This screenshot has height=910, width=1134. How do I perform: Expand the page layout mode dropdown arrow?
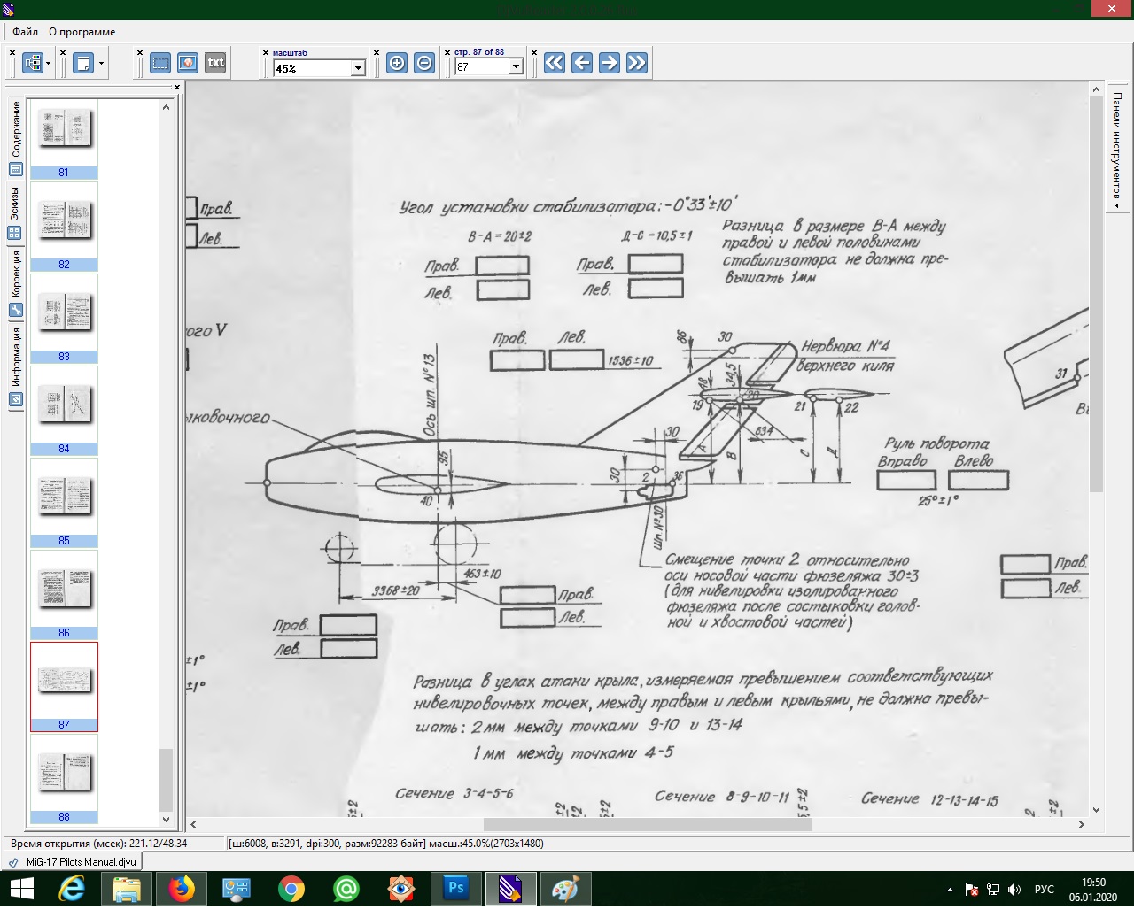101,64
